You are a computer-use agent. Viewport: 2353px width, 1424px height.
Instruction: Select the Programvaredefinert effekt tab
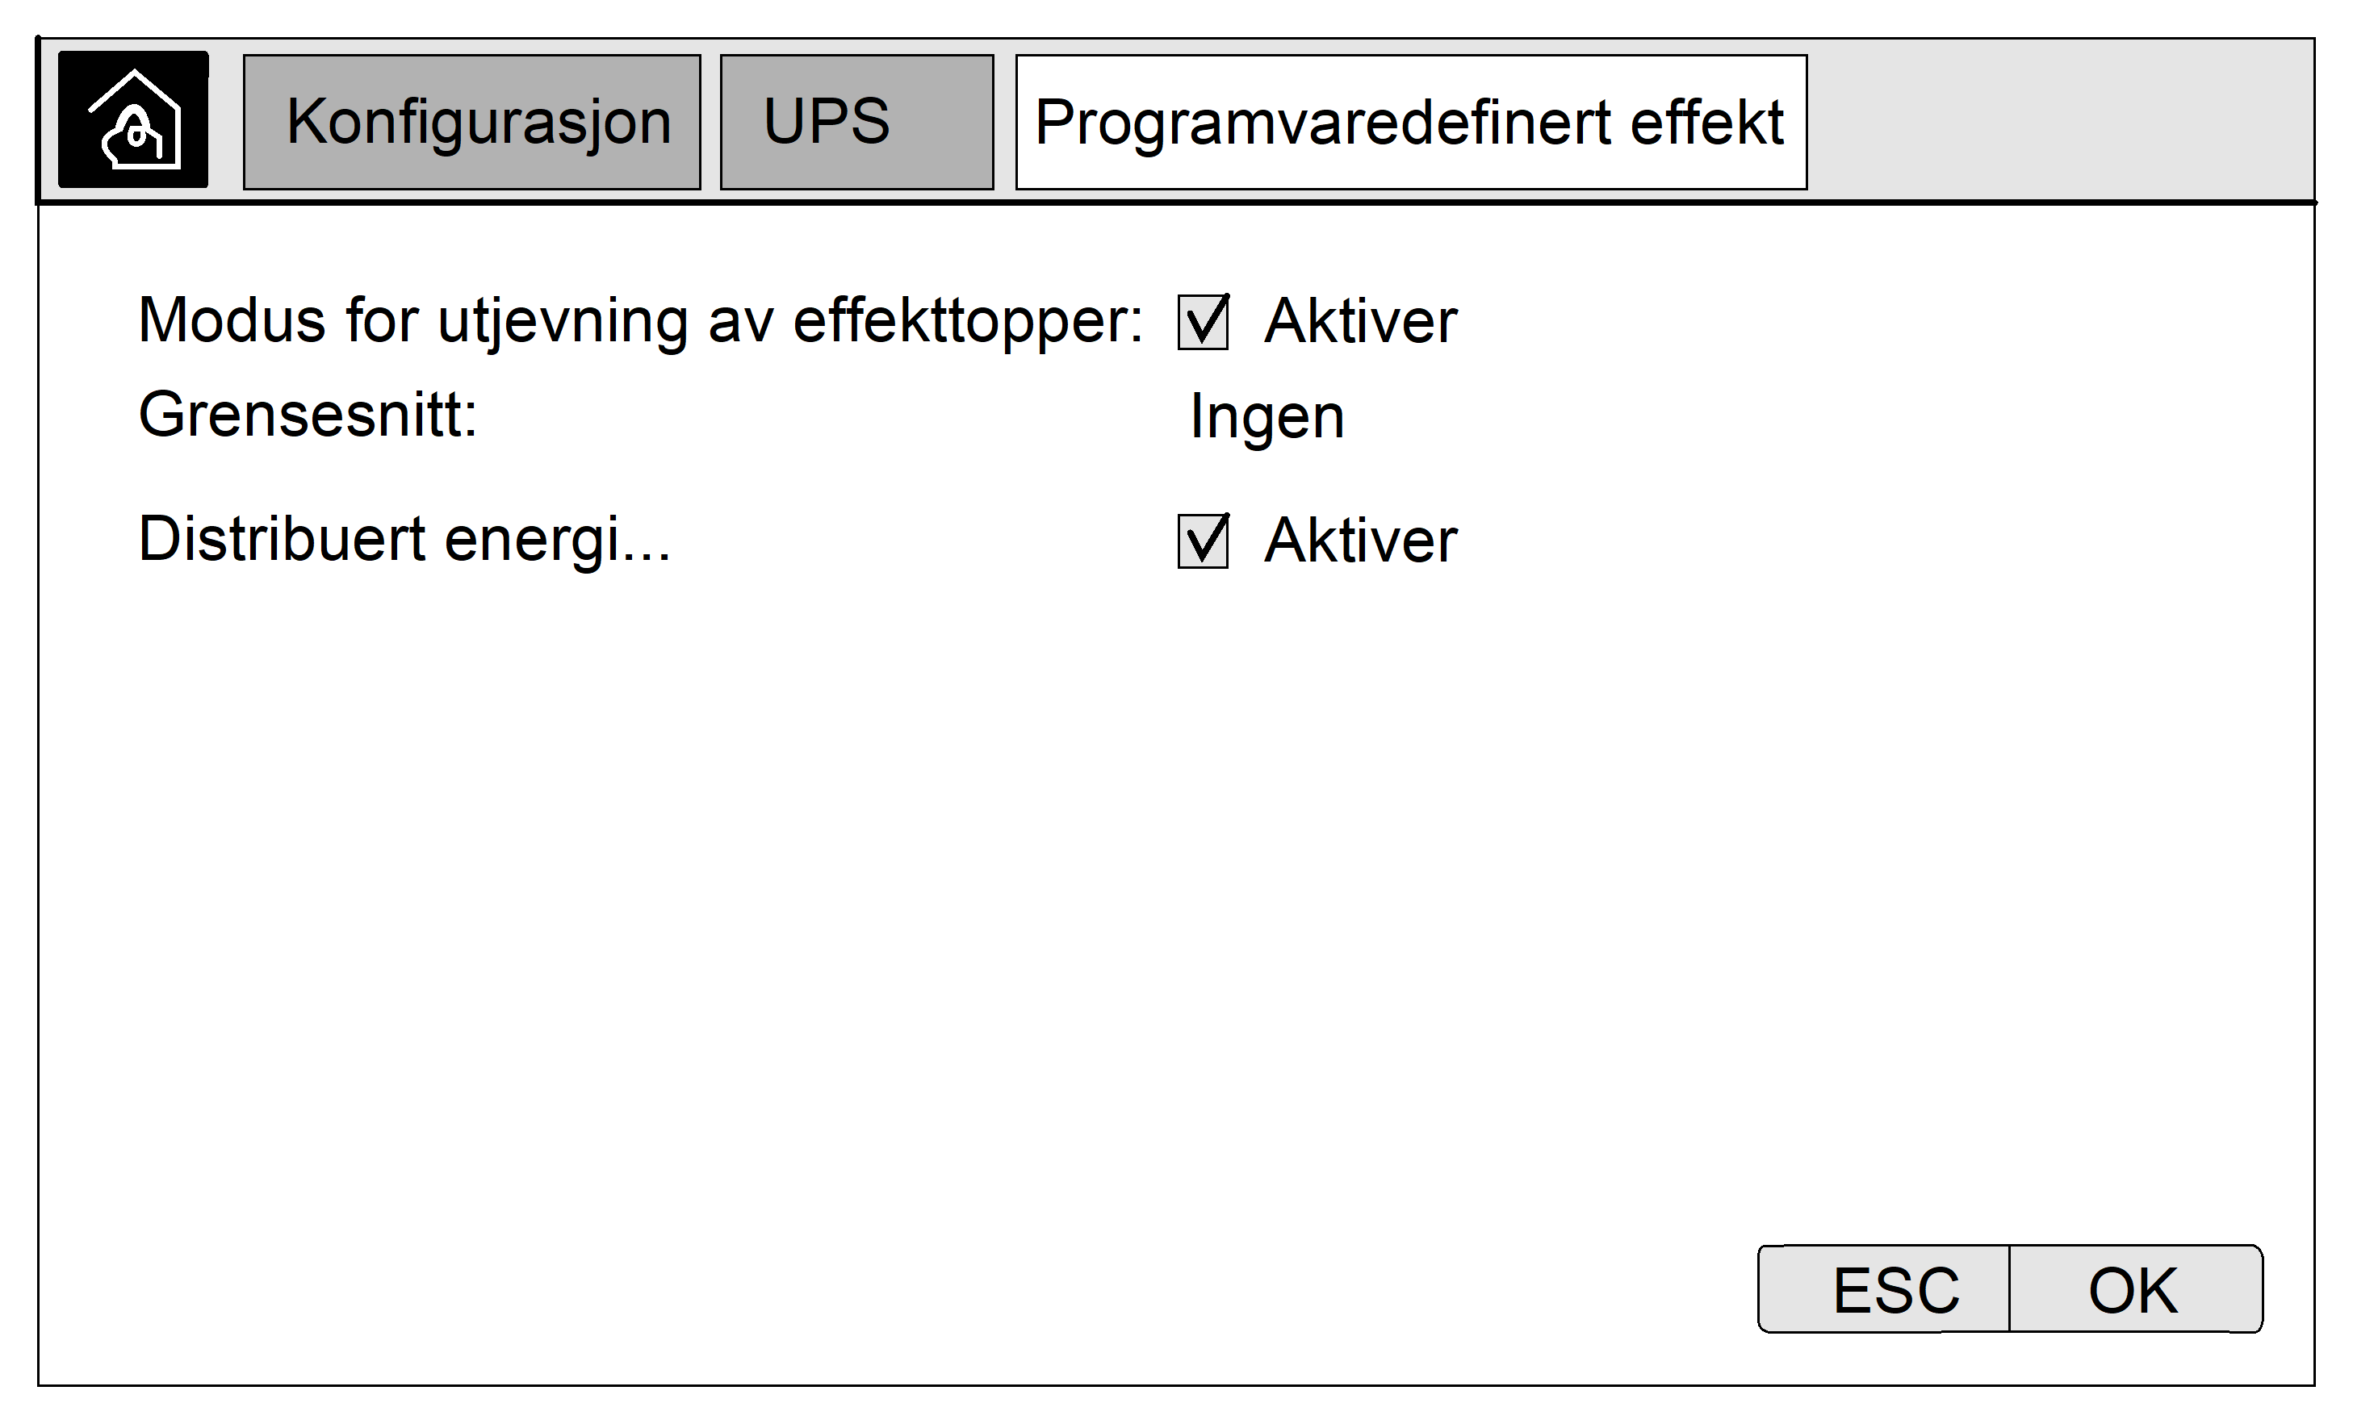point(1409,122)
